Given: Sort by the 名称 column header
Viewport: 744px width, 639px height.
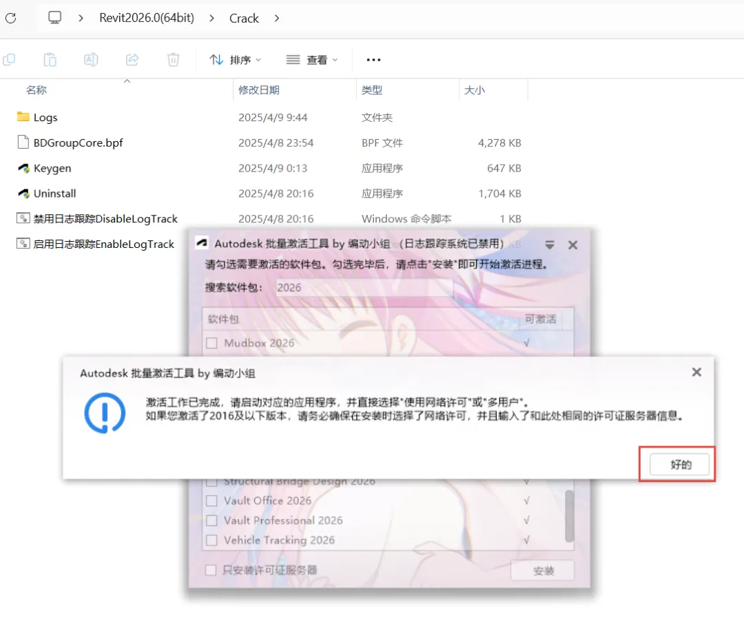Looking at the screenshot, I should [x=36, y=90].
